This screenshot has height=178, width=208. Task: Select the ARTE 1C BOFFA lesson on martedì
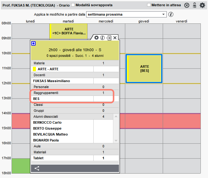pyautogui.click(x=68, y=31)
